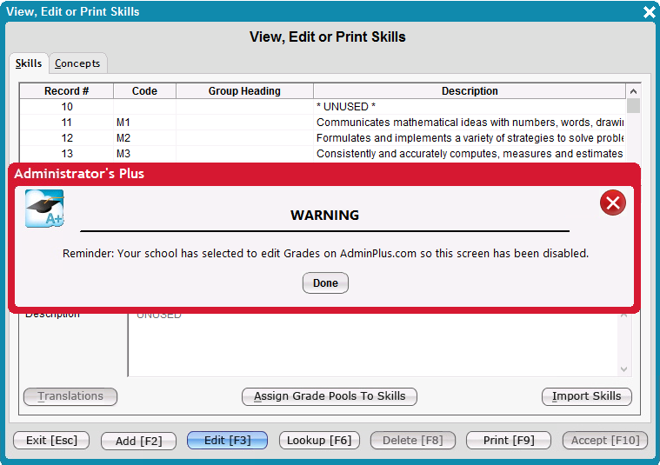Select record 10 with '* UNUSED *' description

[323, 107]
